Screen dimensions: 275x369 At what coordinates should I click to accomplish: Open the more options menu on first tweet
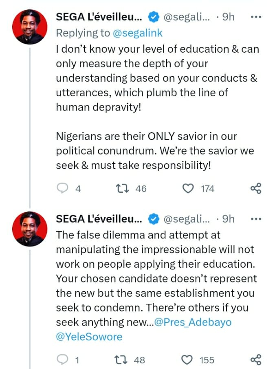pyautogui.click(x=255, y=17)
